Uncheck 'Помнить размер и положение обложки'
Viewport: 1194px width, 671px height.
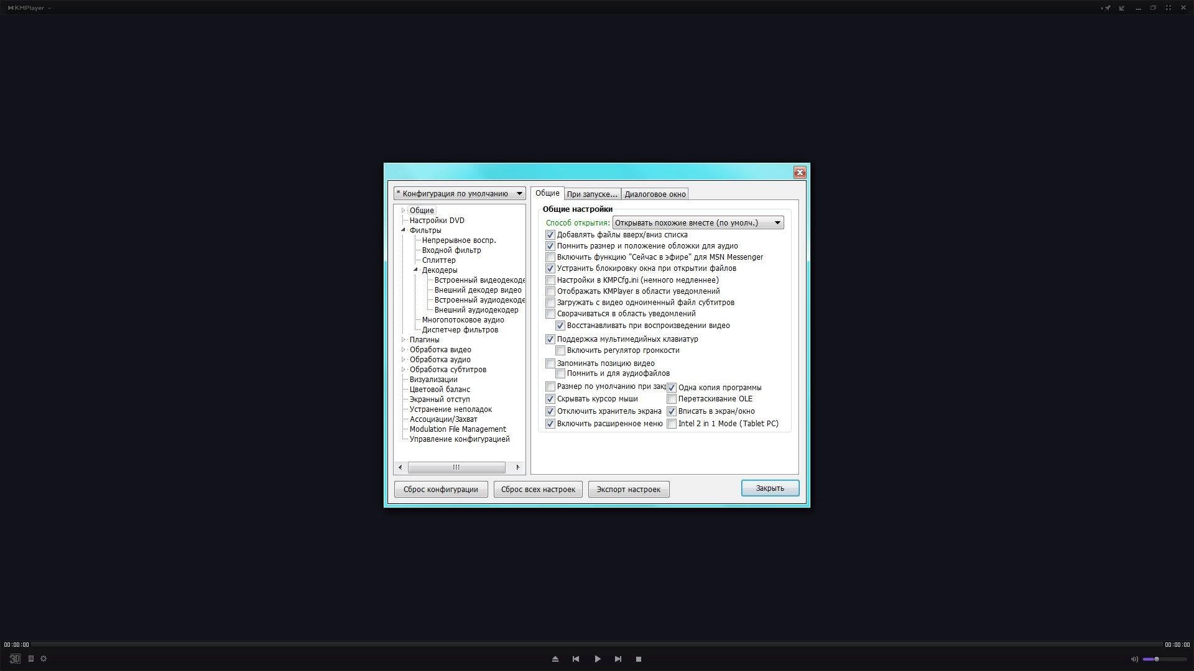(550, 246)
